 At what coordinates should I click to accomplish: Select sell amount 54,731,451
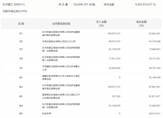(155, 59)
